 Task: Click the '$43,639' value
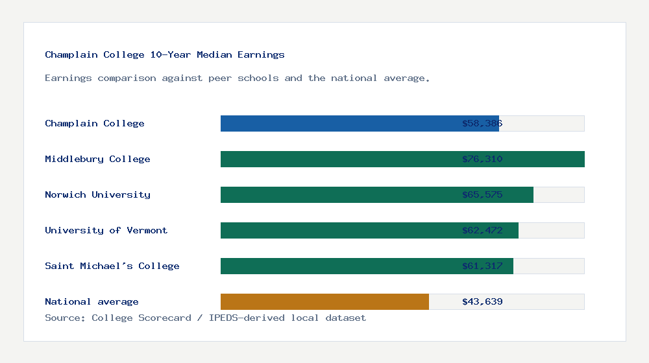click(x=482, y=302)
